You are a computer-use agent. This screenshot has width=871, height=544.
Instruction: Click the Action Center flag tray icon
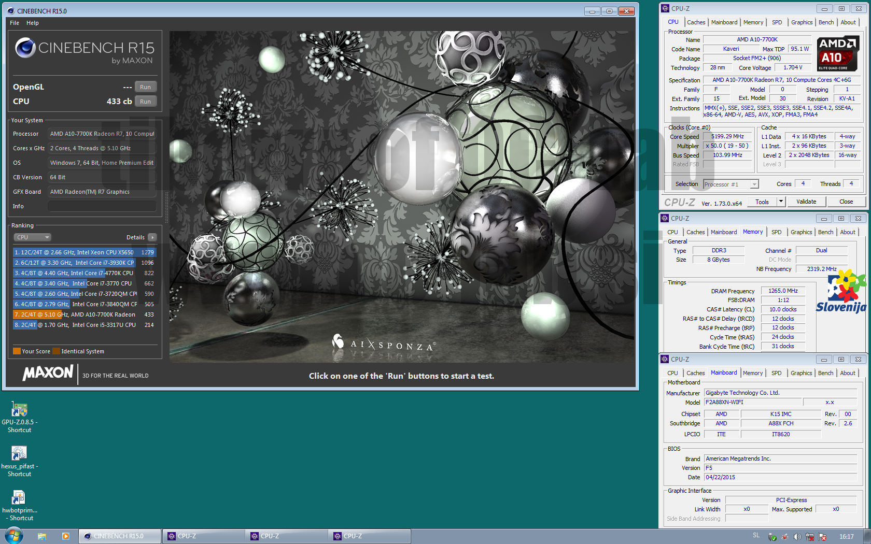pyautogui.click(x=822, y=537)
